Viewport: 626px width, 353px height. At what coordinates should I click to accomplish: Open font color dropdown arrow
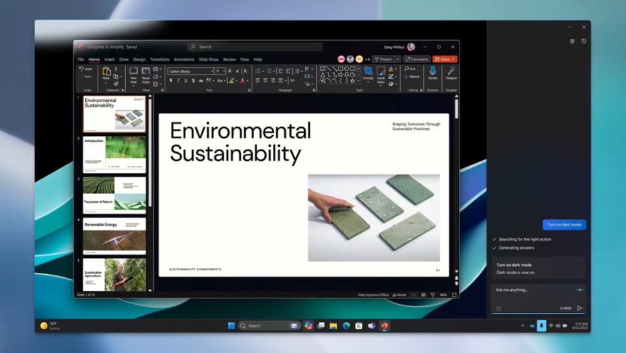(247, 81)
